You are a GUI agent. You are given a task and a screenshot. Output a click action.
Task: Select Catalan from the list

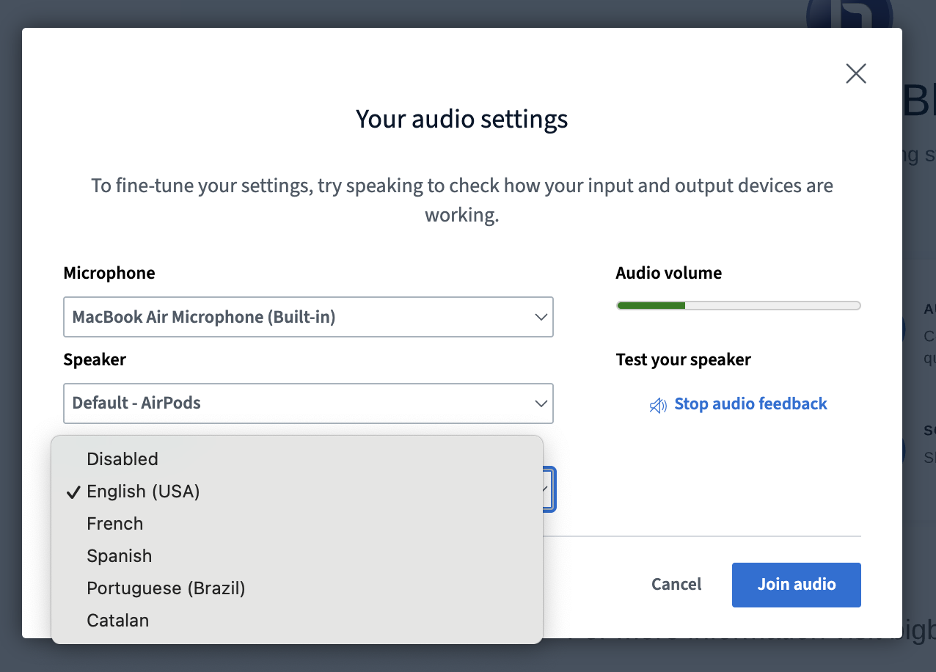(297, 621)
